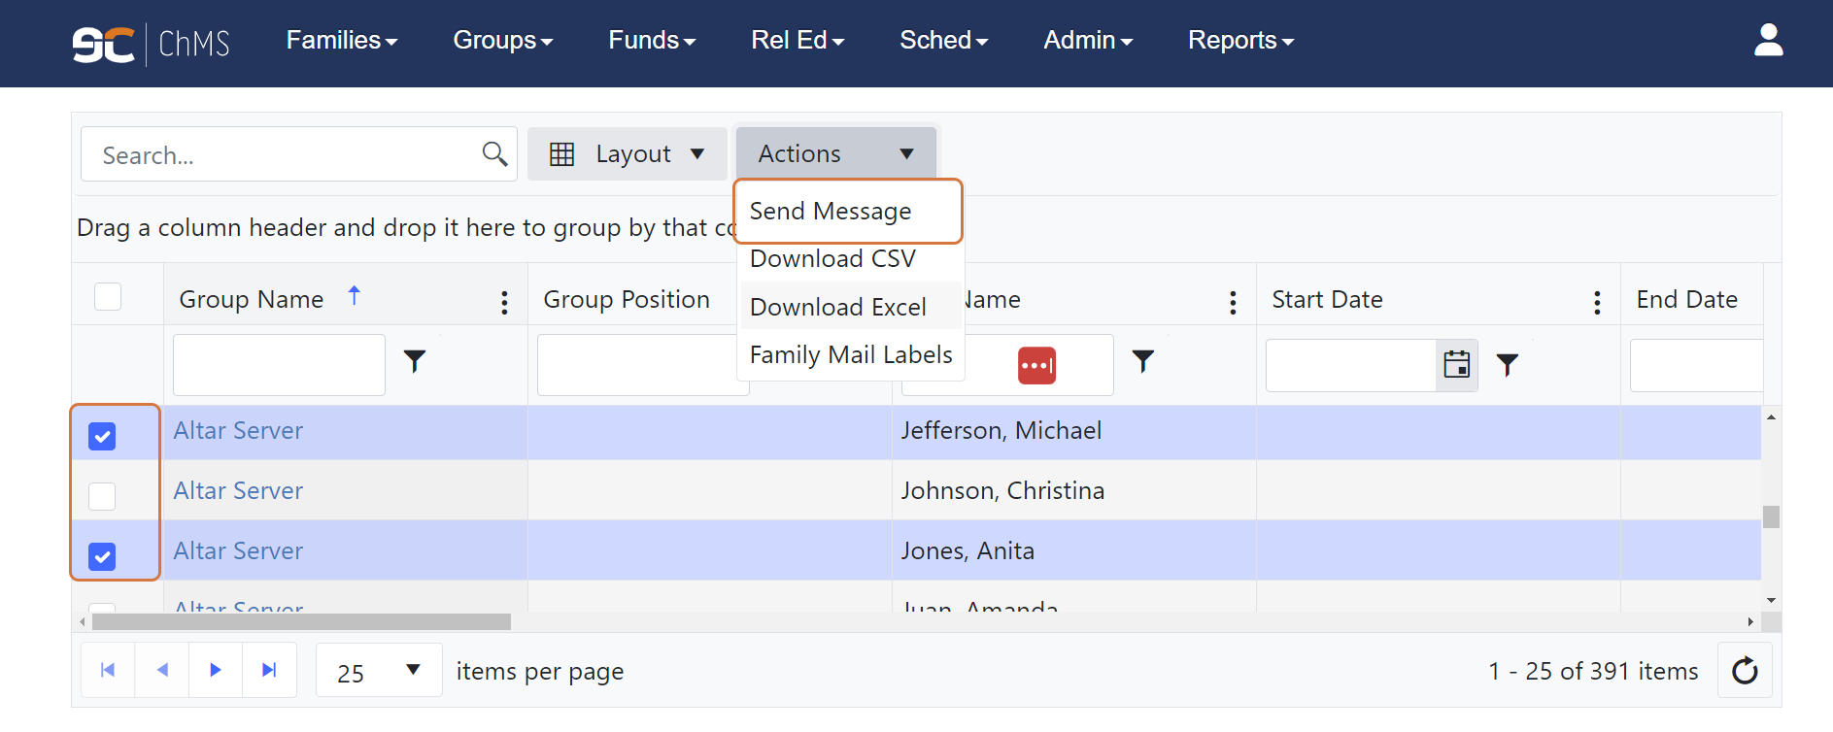This screenshot has width=1833, height=732.
Task: Choose Download CSV from Actions
Action: click(851, 259)
